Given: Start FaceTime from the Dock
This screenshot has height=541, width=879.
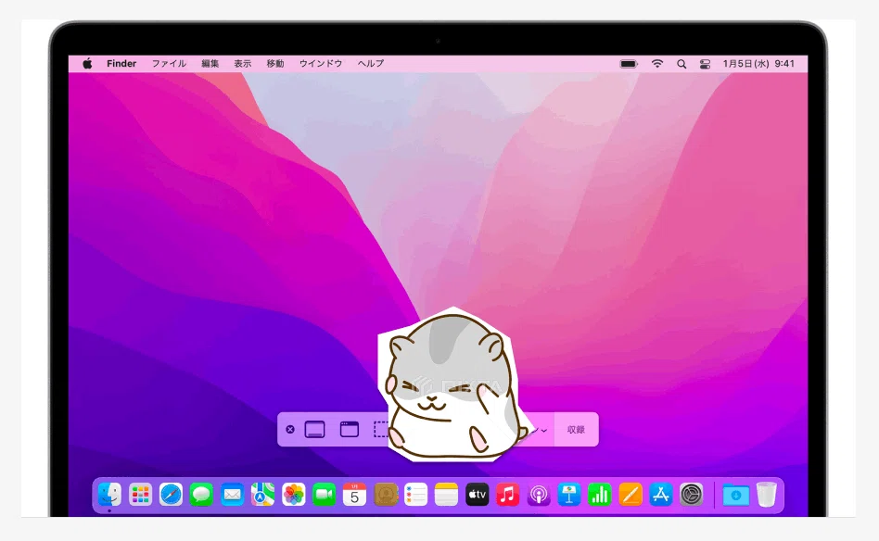Looking at the screenshot, I should (324, 495).
